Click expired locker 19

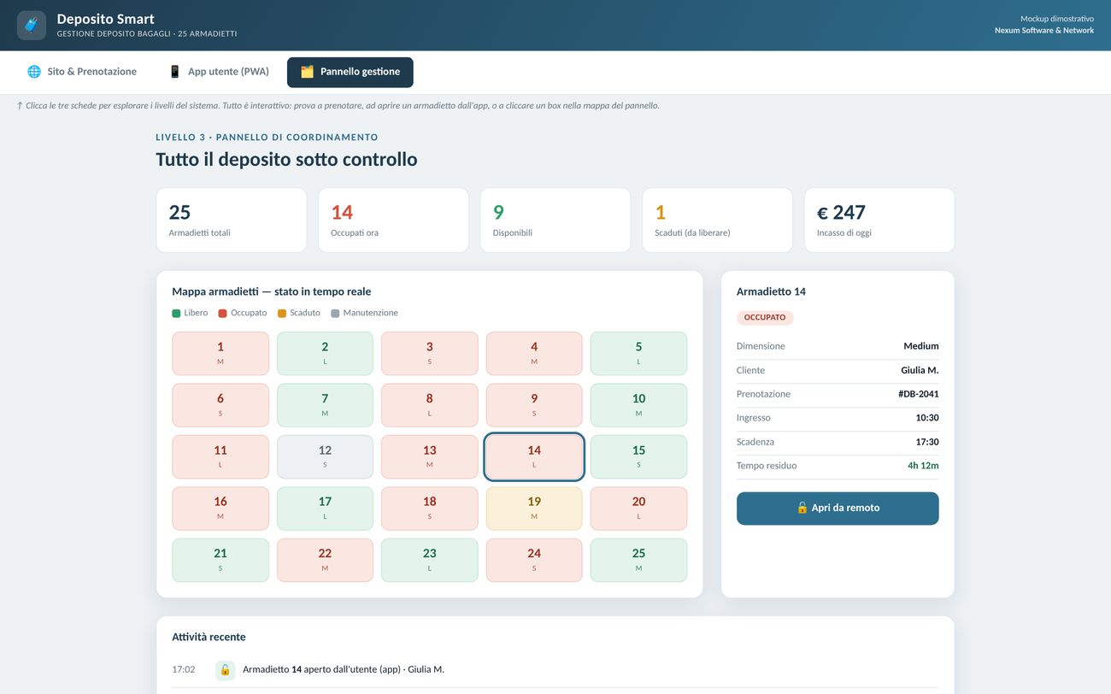(534, 509)
